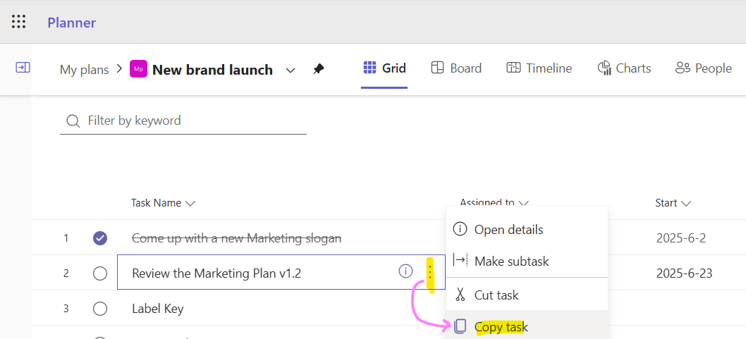Select row number 1
This screenshot has width=746, height=339.
[x=66, y=238]
